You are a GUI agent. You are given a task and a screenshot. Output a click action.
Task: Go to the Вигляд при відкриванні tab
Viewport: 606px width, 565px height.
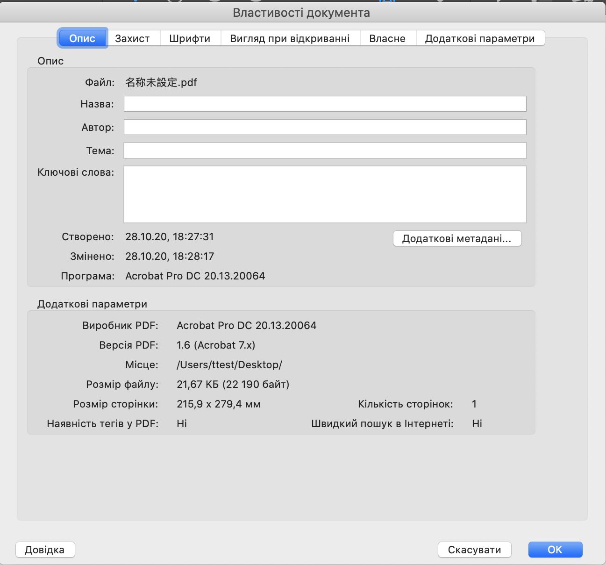(x=290, y=38)
